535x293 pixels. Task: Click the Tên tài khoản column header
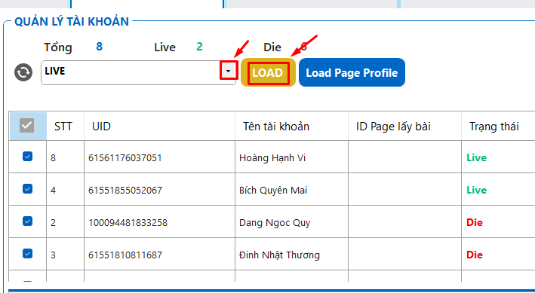[291, 127]
